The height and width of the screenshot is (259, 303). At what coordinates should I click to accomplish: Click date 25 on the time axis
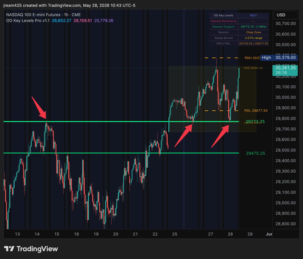(x=175, y=234)
